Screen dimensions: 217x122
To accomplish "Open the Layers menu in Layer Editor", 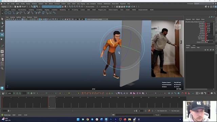I will tap(188, 47).
